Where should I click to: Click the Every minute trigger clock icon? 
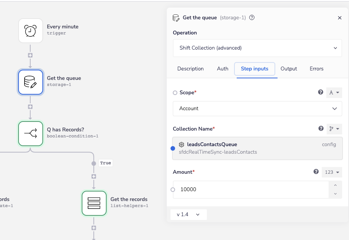click(x=31, y=31)
